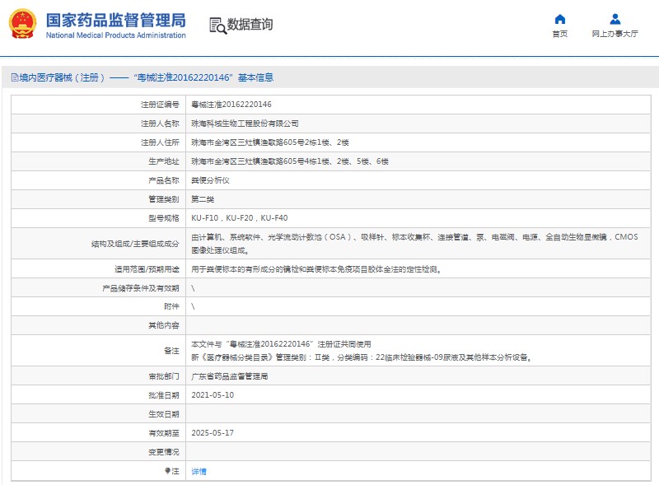Select the structure text starting 由计算机

tap(415, 244)
